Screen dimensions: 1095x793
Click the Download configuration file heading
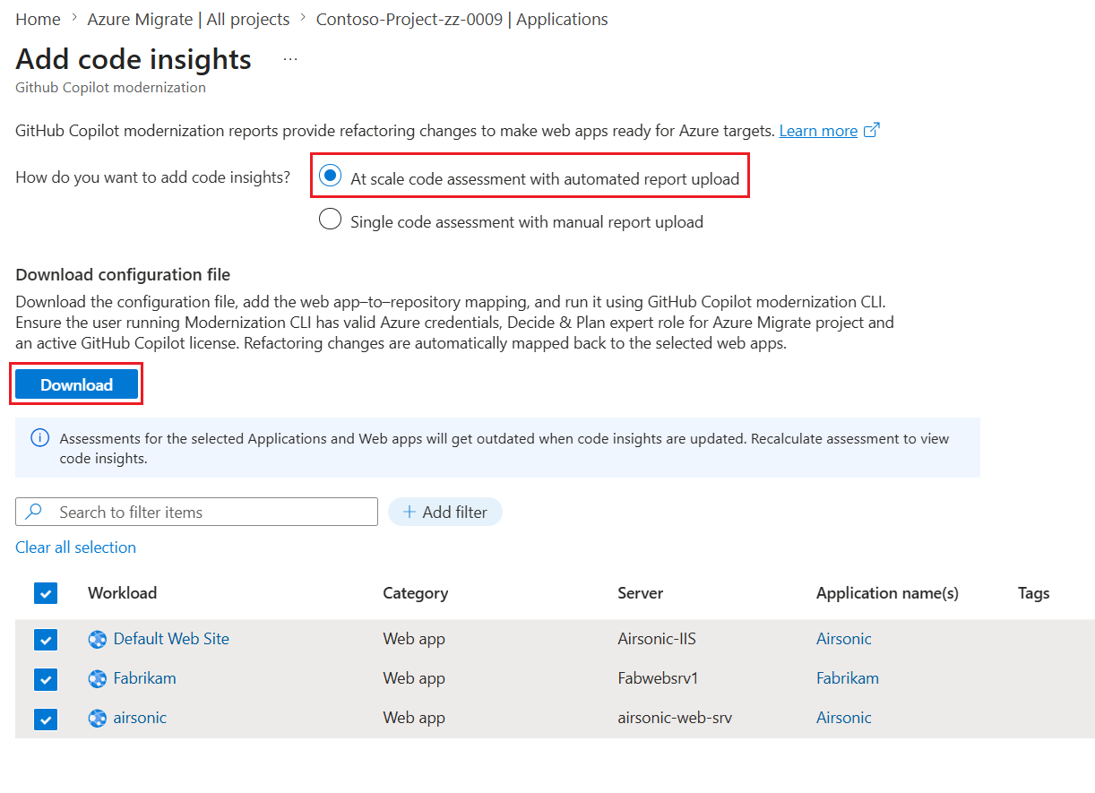pyautogui.click(x=123, y=274)
